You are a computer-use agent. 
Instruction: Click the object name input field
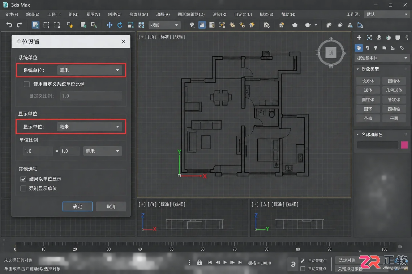click(377, 145)
